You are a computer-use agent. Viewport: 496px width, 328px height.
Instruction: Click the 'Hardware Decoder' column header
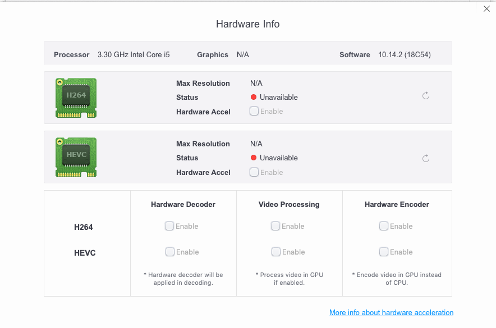click(183, 205)
